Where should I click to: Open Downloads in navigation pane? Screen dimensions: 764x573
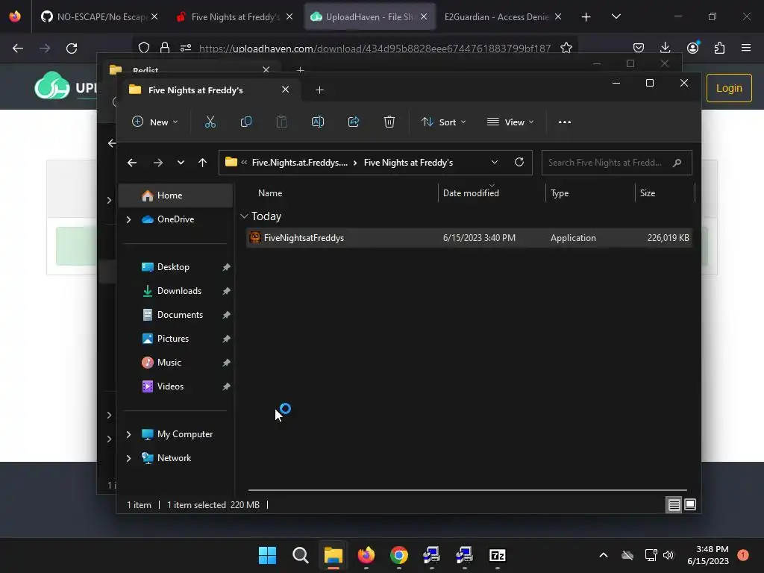tap(175, 291)
